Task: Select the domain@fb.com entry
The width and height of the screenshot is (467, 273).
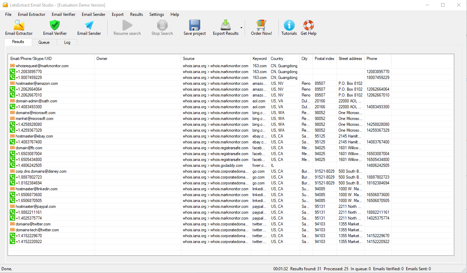Action: pos(29,148)
